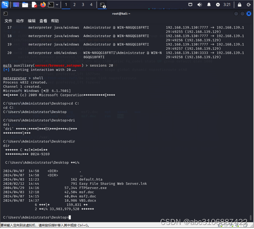Image resolution: width=254 pixels, height=229 pixels.
Task: Click the 'server/browser_autopwn' module name
Action: tap(58, 65)
